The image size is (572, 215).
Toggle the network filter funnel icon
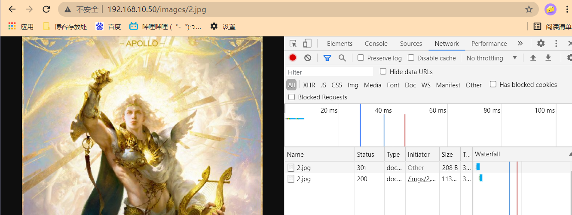(327, 58)
